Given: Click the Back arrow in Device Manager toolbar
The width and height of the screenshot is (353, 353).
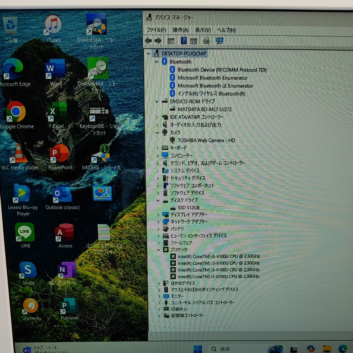Looking at the screenshot, I should [148, 41].
